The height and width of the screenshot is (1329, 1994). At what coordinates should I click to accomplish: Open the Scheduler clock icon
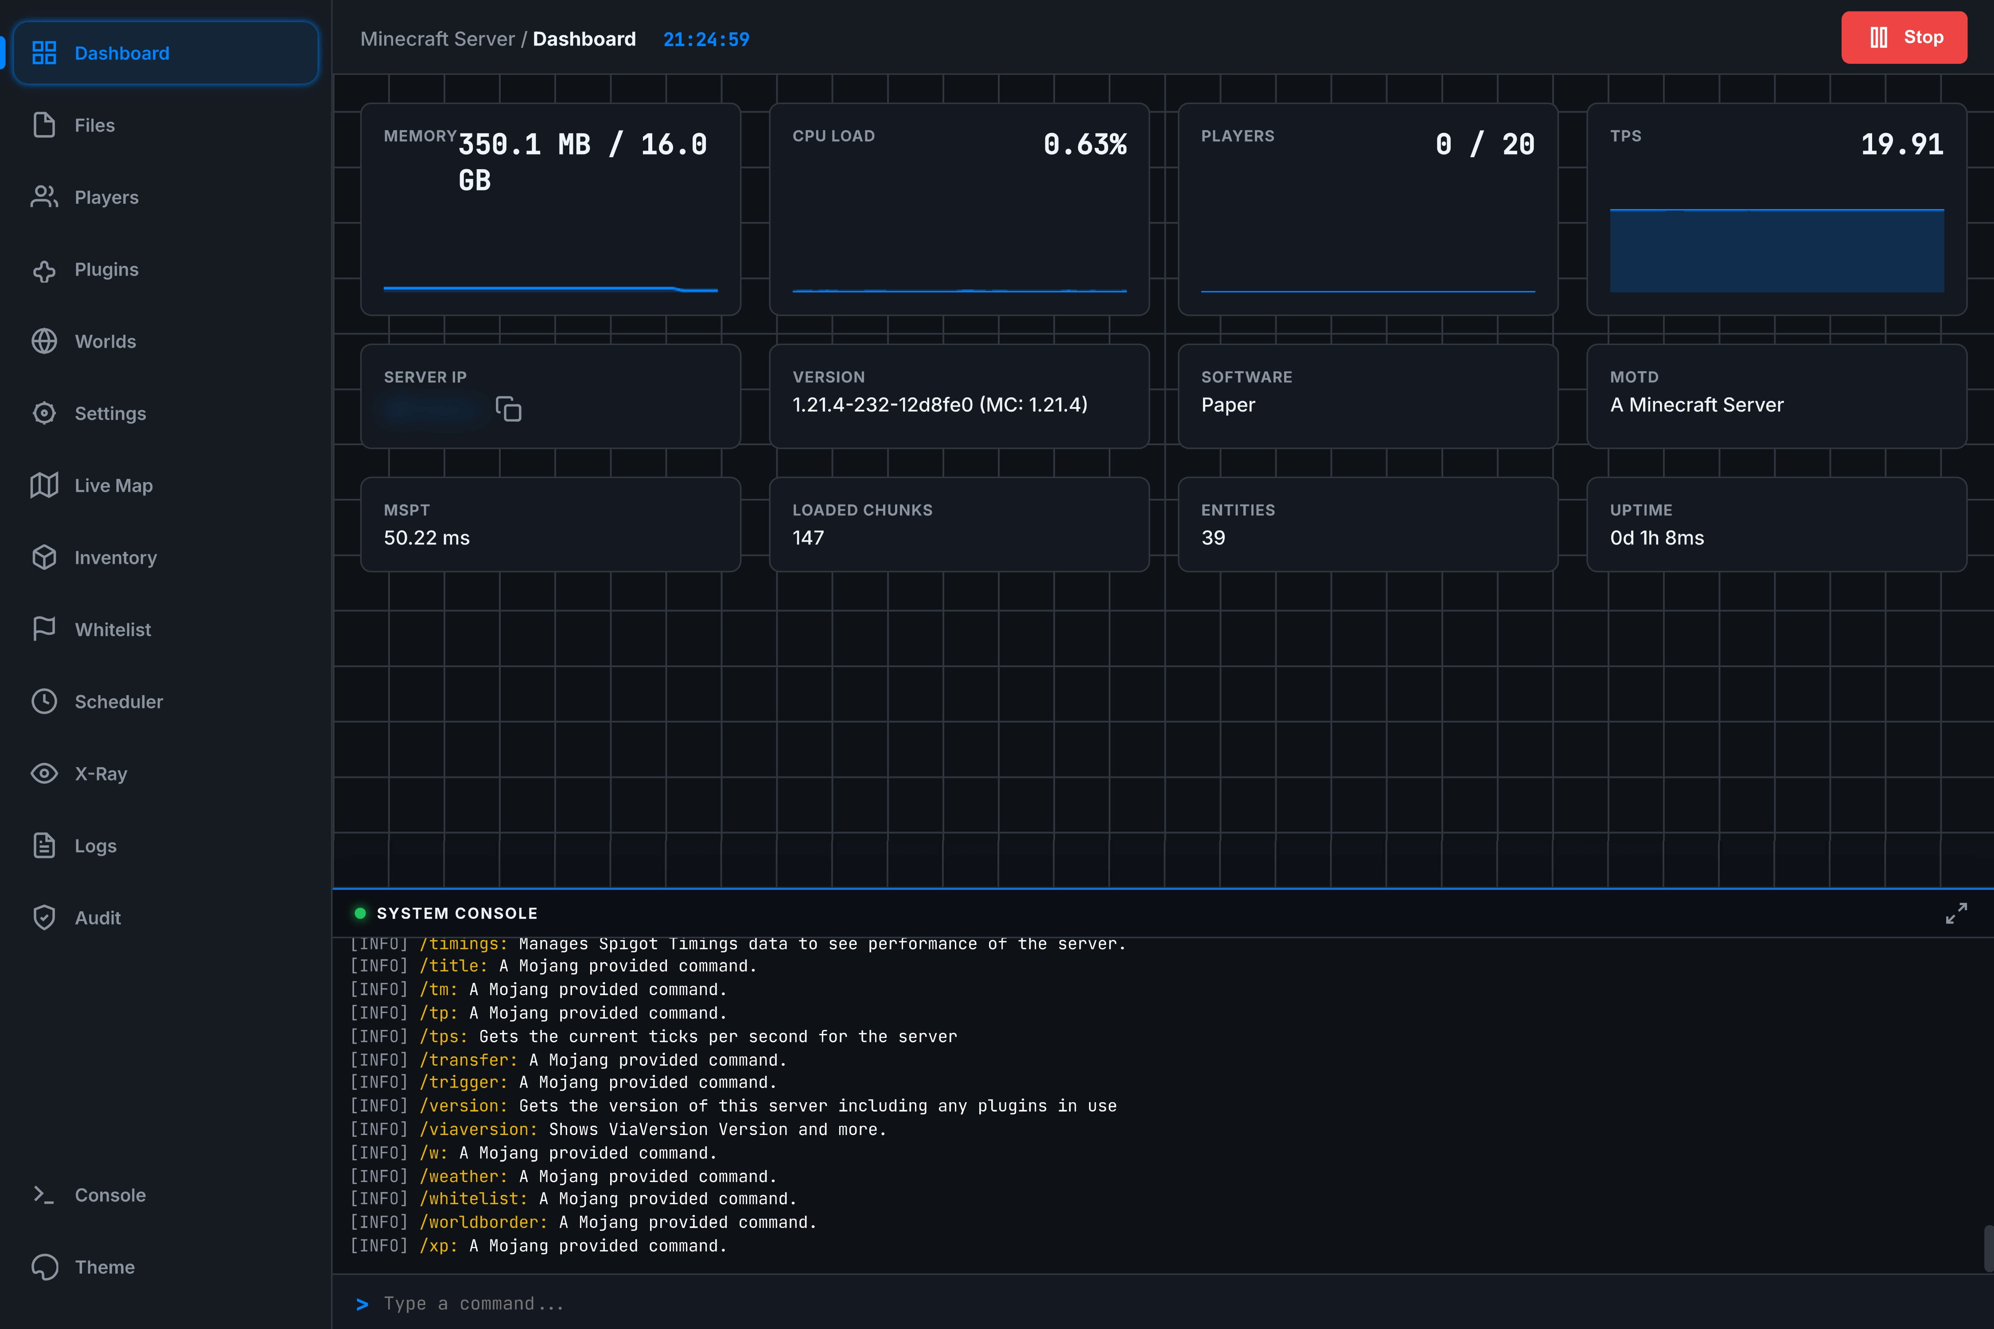[x=45, y=701]
